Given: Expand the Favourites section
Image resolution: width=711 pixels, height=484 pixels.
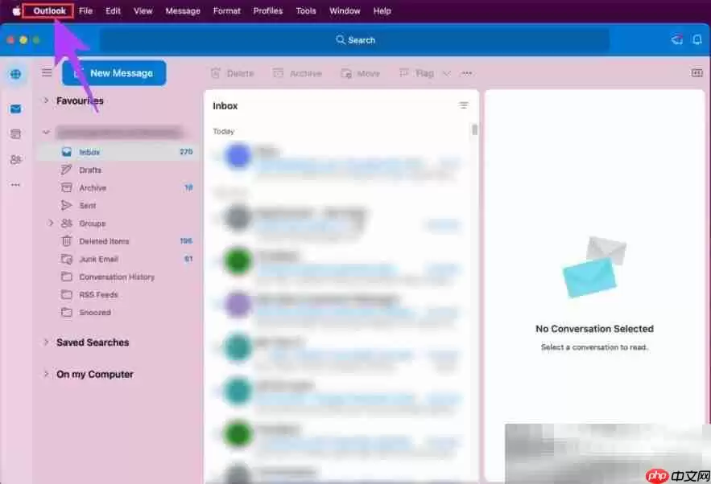Looking at the screenshot, I should 46,100.
